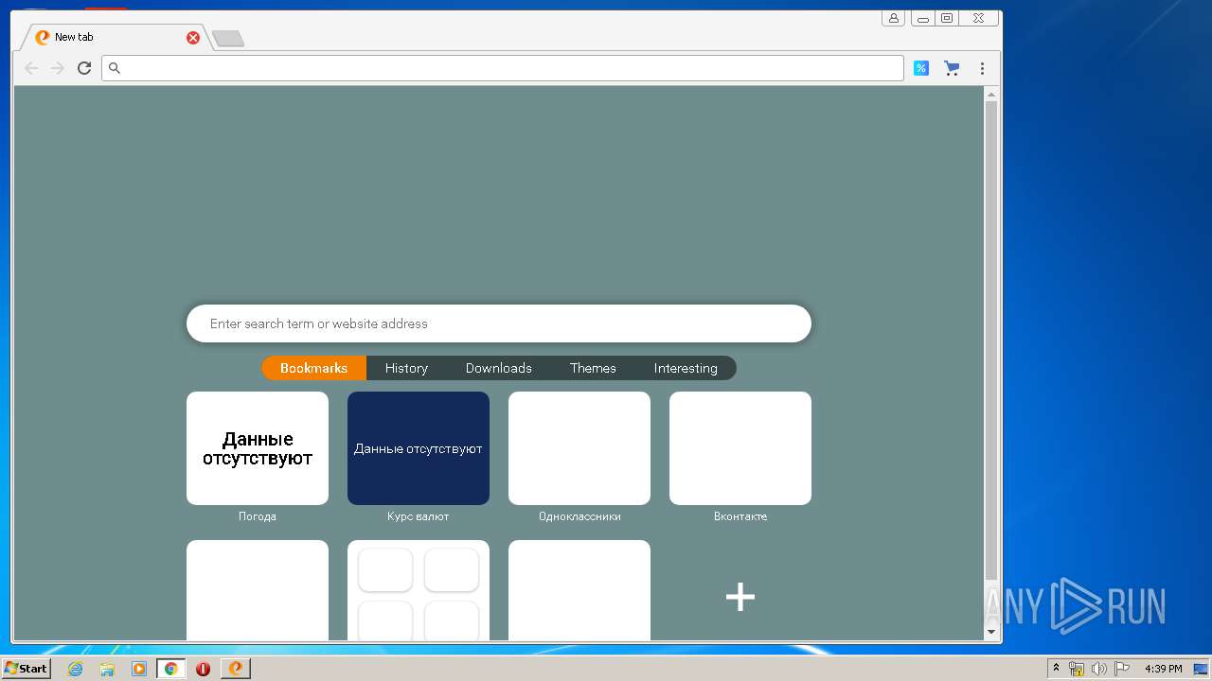Click the volume speaker tray icon
This screenshot has width=1212, height=681.
point(1098,669)
